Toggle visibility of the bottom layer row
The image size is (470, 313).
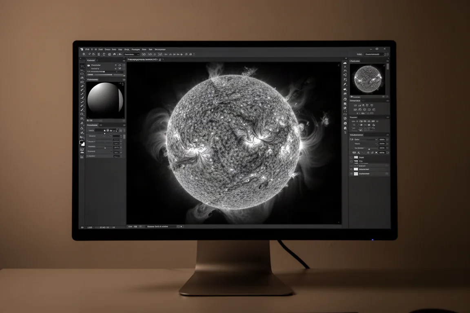coord(351,174)
